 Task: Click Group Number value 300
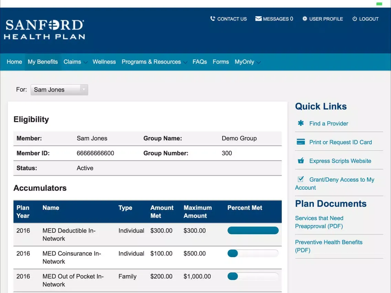pyautogui.click(x=227, y=153)
